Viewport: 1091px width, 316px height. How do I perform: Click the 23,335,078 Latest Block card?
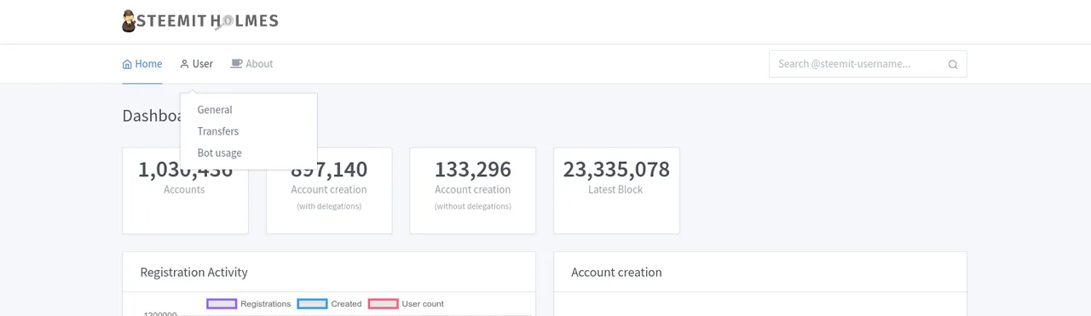coord(616,191)
